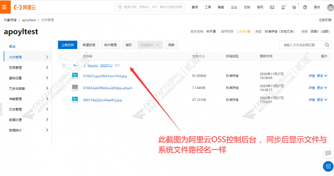Click the public-read warning info icon

248,31
